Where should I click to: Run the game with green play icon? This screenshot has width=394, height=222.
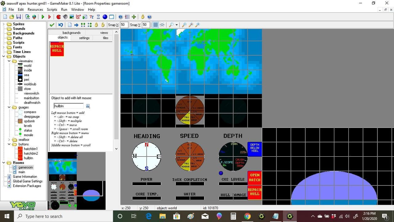point(43,17)
